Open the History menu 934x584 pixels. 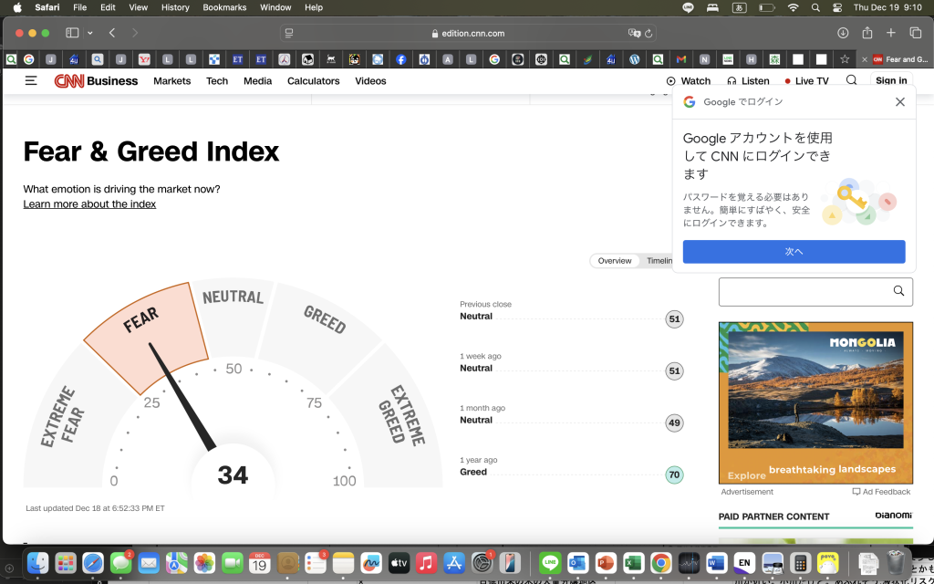tap(175, 7)
